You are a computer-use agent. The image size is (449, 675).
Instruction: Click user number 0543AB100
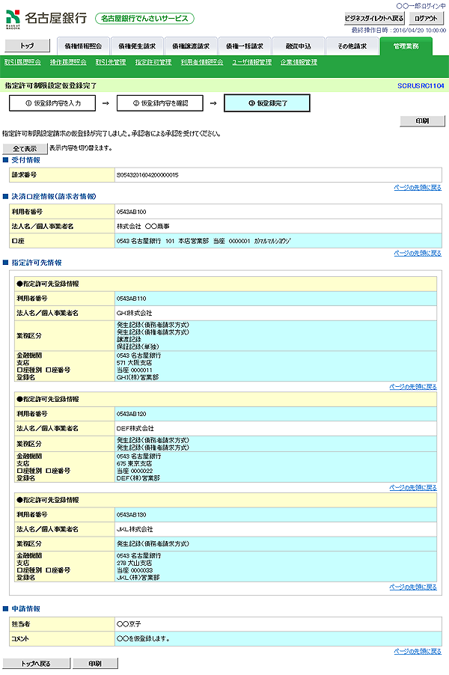[x=131, y=212]
